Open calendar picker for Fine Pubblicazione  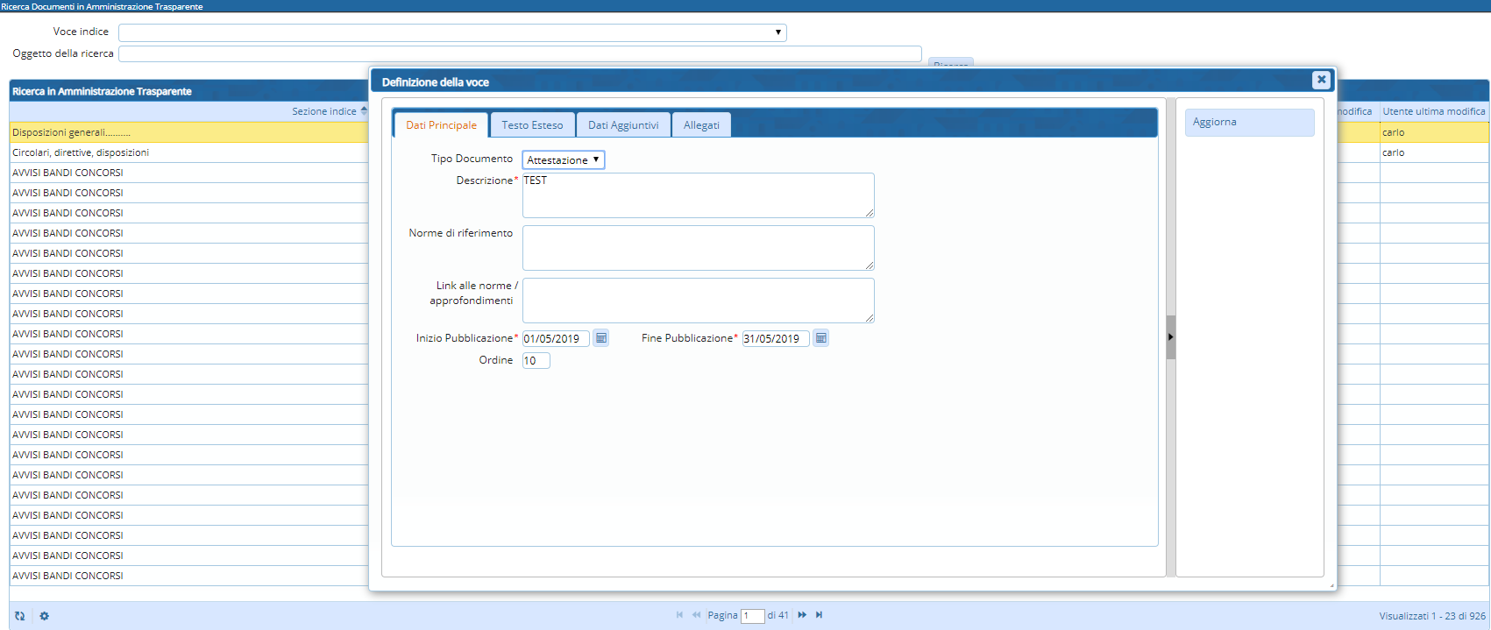820,338
